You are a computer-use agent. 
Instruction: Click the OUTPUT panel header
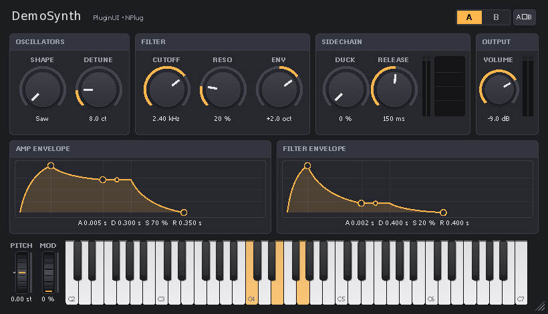(507, 42)
